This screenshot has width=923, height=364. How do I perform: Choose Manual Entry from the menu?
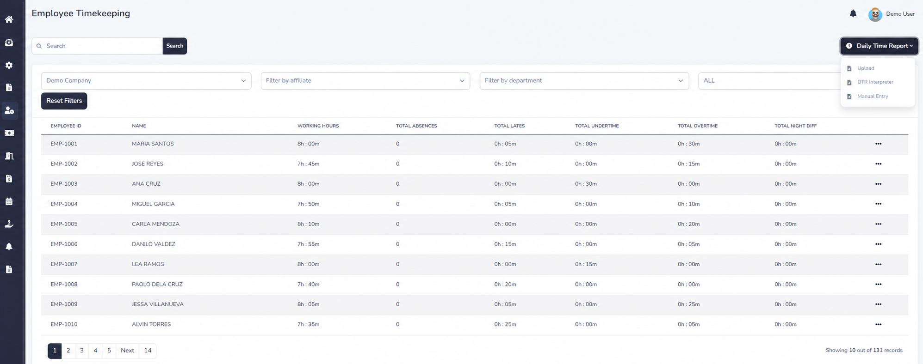tap(867, 96)
